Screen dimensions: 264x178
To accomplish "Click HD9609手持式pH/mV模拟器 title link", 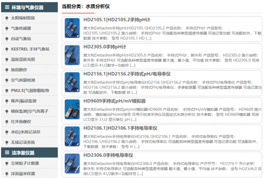I will point(114,101).
